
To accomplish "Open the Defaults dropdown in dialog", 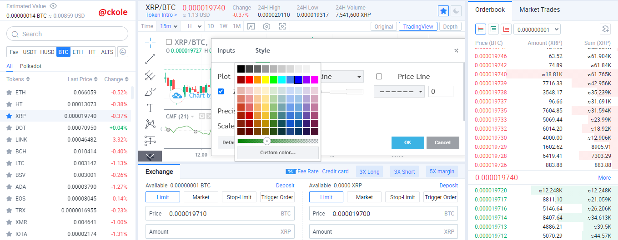I will point(226,142).
